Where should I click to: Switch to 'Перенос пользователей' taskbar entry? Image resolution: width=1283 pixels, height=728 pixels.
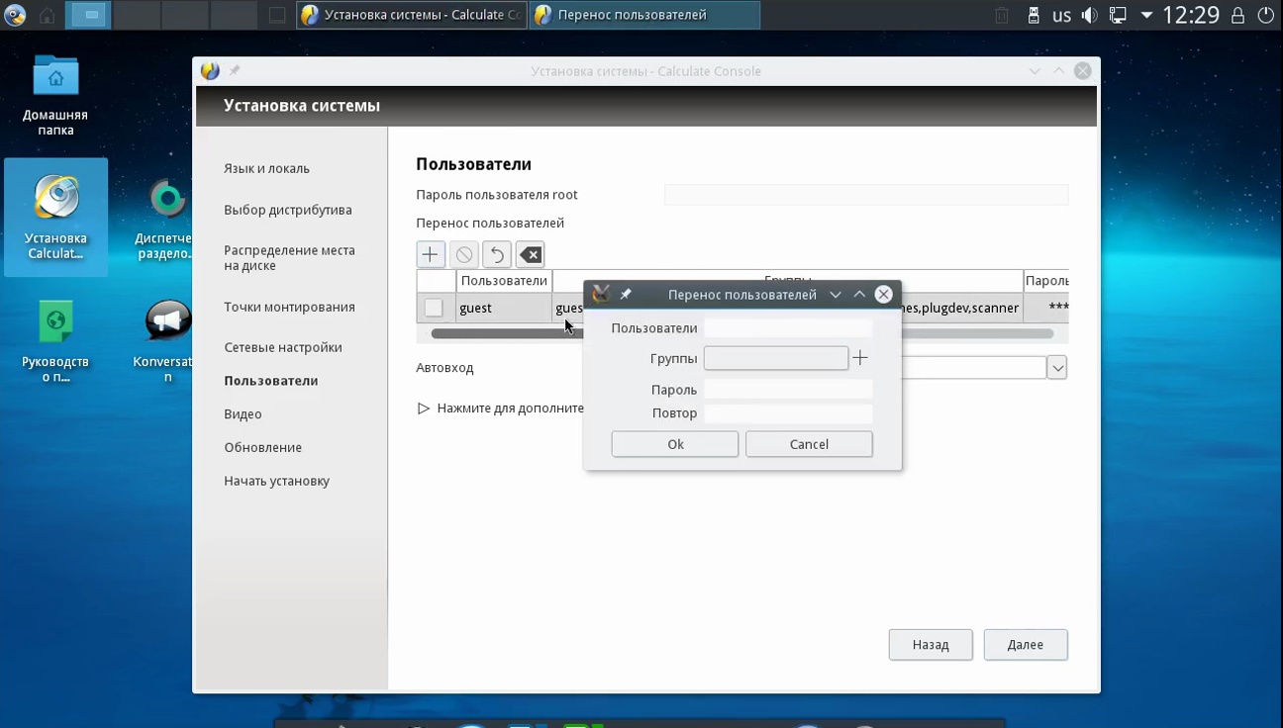click(644, 15)
